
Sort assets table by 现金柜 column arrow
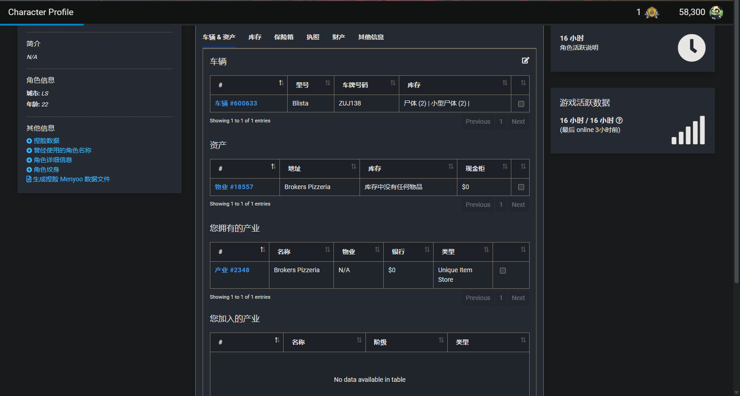(x=505, y=166)
